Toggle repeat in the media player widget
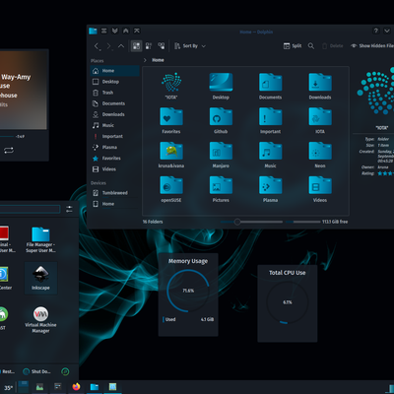 click(x=9, y=151)
